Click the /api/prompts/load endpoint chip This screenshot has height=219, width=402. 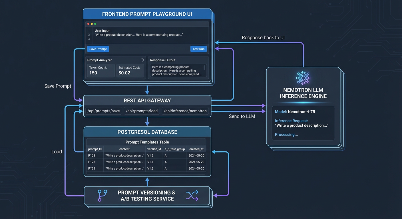coord(142,111)
